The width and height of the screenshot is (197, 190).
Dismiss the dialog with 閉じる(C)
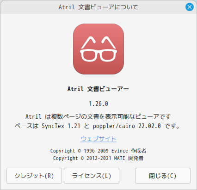[x=163, y=176]
